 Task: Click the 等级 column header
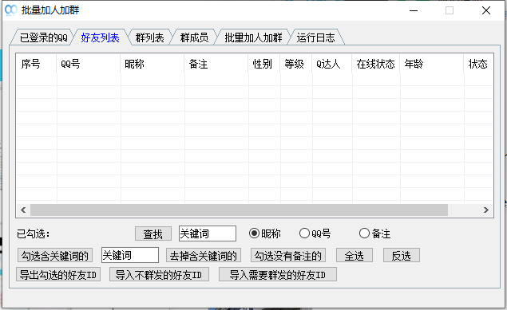296,64
